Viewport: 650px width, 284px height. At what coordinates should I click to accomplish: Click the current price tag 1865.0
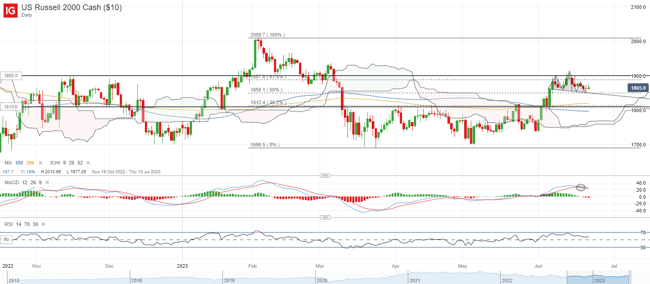638,88
